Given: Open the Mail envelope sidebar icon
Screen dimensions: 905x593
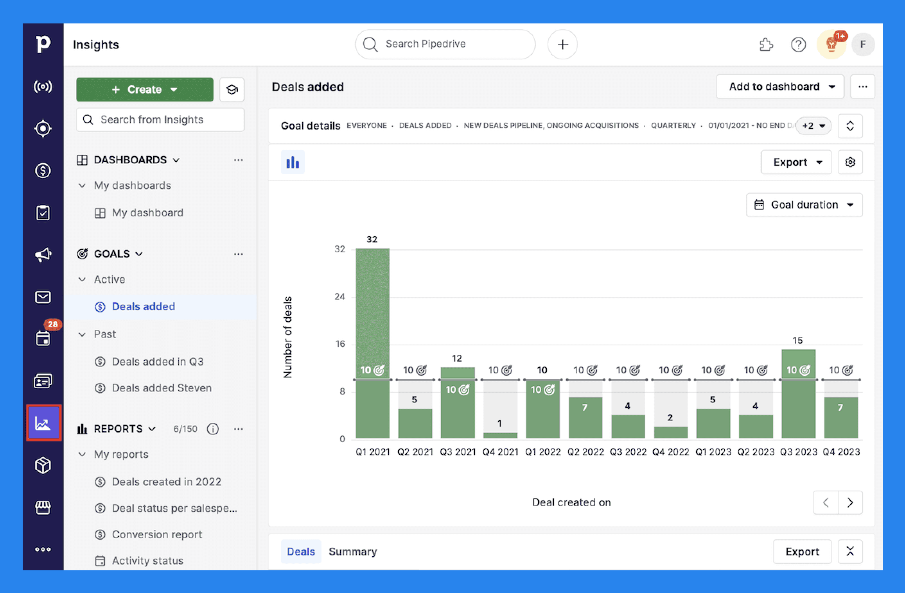Looking at the screenshot, I should tap(43, 297).
